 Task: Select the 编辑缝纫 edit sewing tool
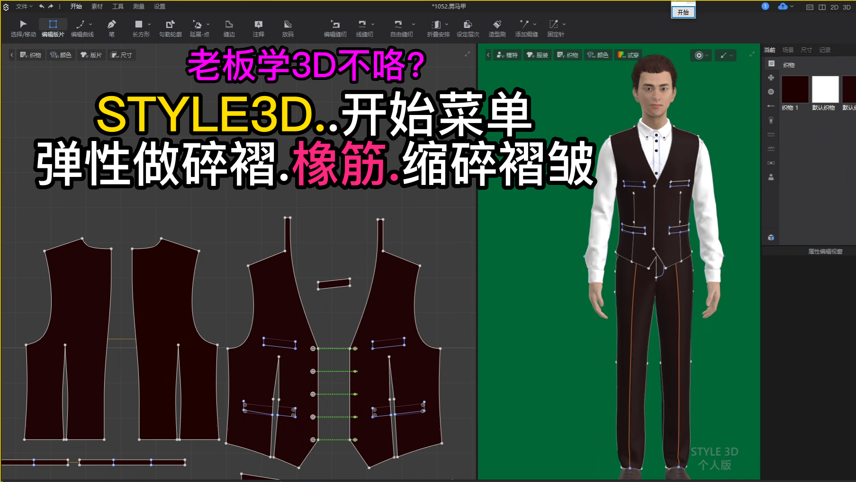pyautogui.click(x=335, y=28)
